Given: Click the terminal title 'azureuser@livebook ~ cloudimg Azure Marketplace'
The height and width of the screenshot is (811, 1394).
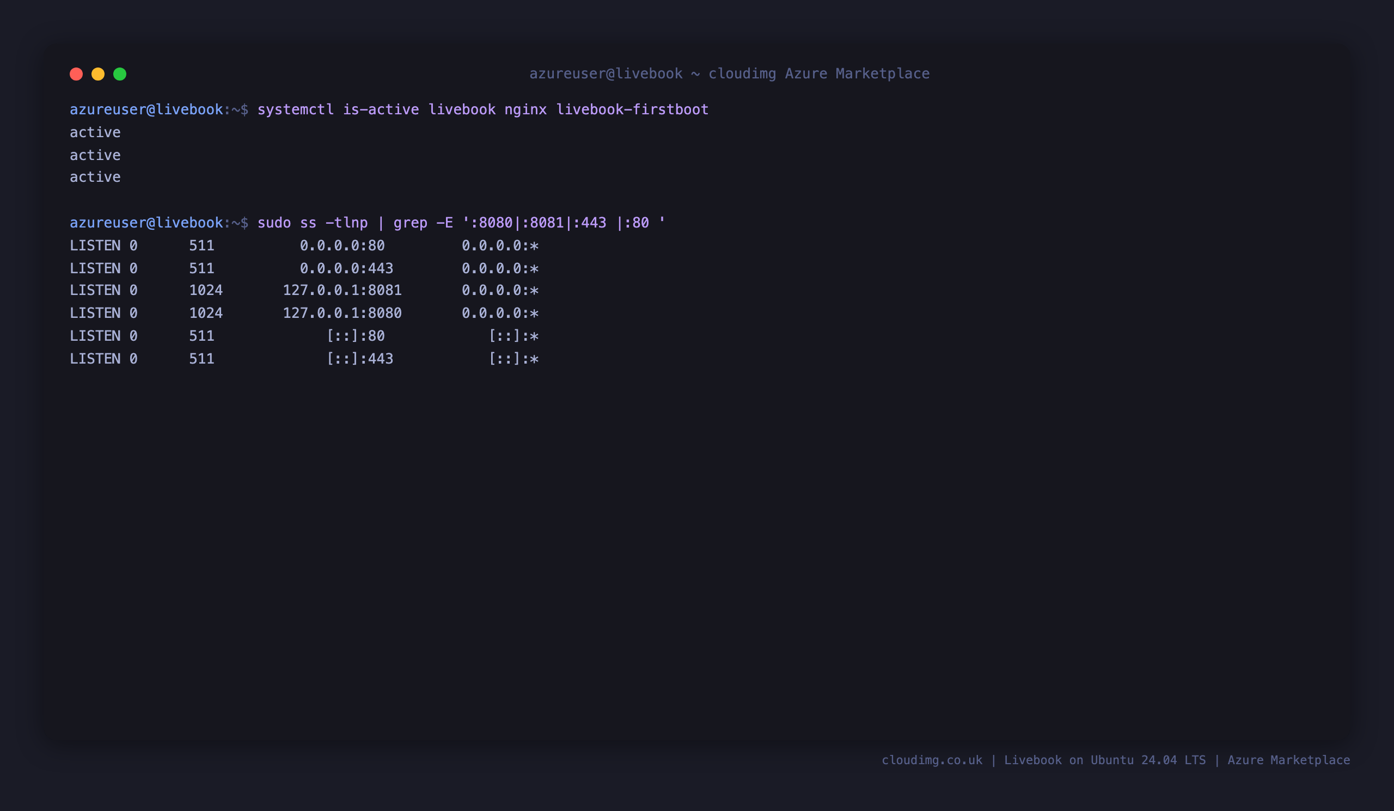Looking at the screenshot, I should [729, 73].
